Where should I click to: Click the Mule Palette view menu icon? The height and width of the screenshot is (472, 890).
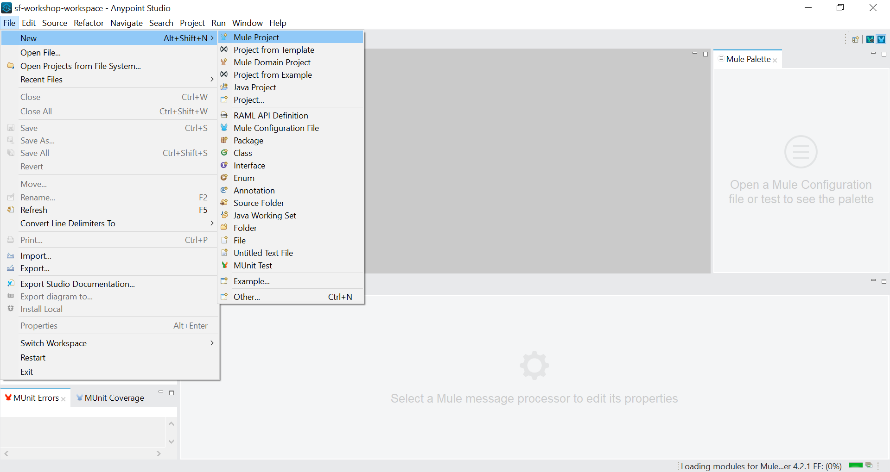(x=721, y=59)
